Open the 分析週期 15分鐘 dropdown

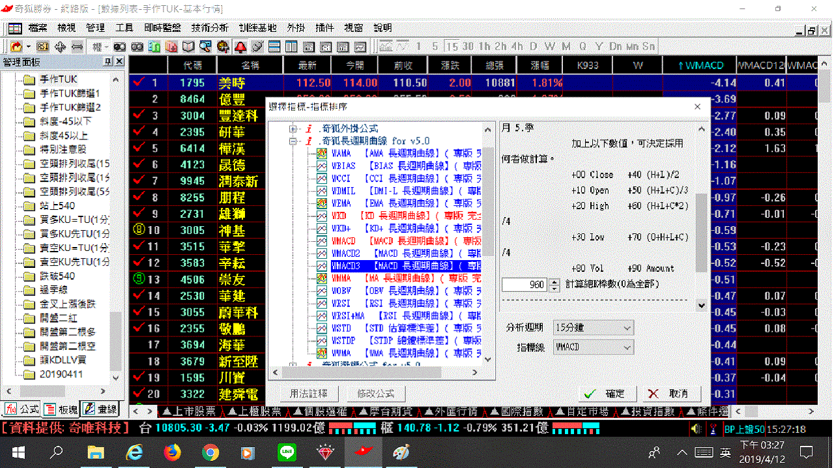pyautogui.click(x=594, y=327)
